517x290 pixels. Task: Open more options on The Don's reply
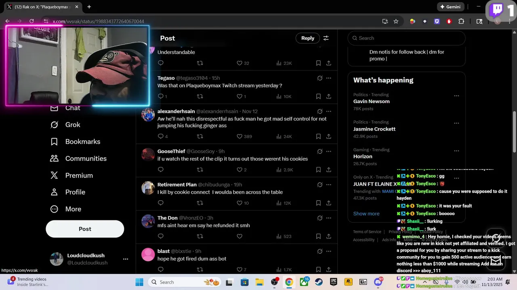(x=329, y=218)
